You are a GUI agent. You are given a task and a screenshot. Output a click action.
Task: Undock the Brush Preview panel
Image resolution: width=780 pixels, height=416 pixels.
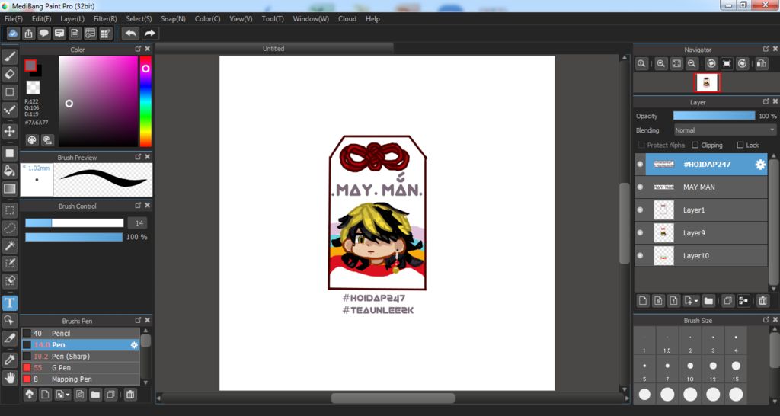click(x=139, y=157)
